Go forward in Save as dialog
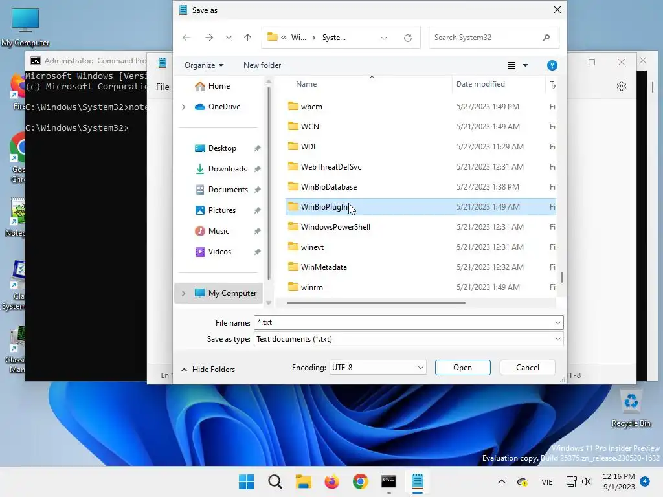The width and height of the screenshot is (663, 497). coord(209,38)
